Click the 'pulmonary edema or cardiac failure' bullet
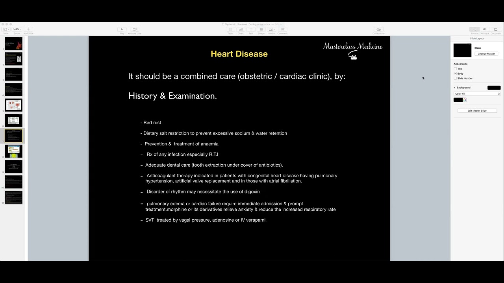The image size is (504, 283). pos(238,206)
